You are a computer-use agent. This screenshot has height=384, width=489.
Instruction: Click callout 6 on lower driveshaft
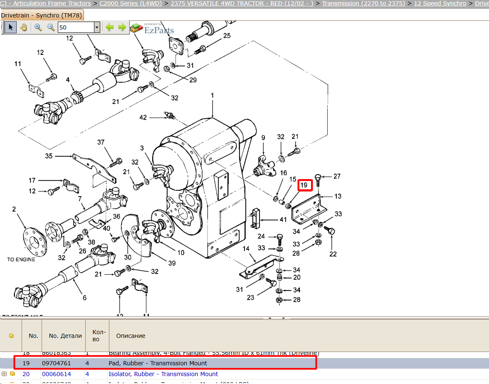click(84, 298)
